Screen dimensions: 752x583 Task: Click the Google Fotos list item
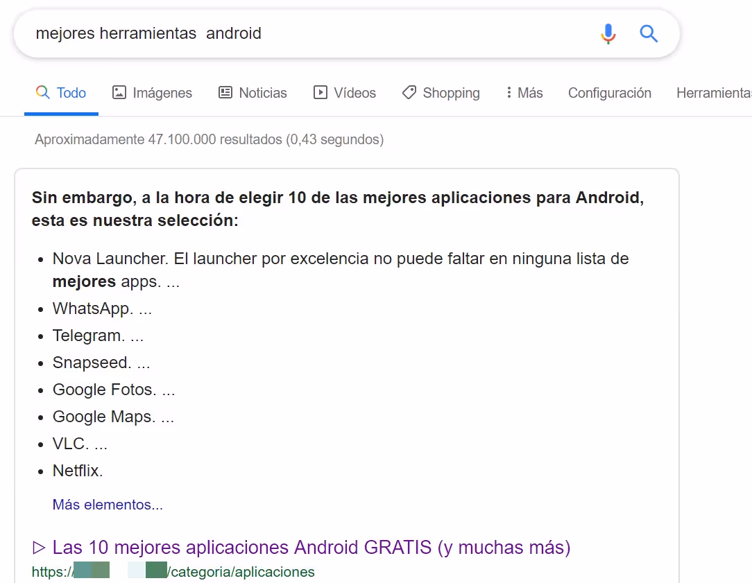114,390
